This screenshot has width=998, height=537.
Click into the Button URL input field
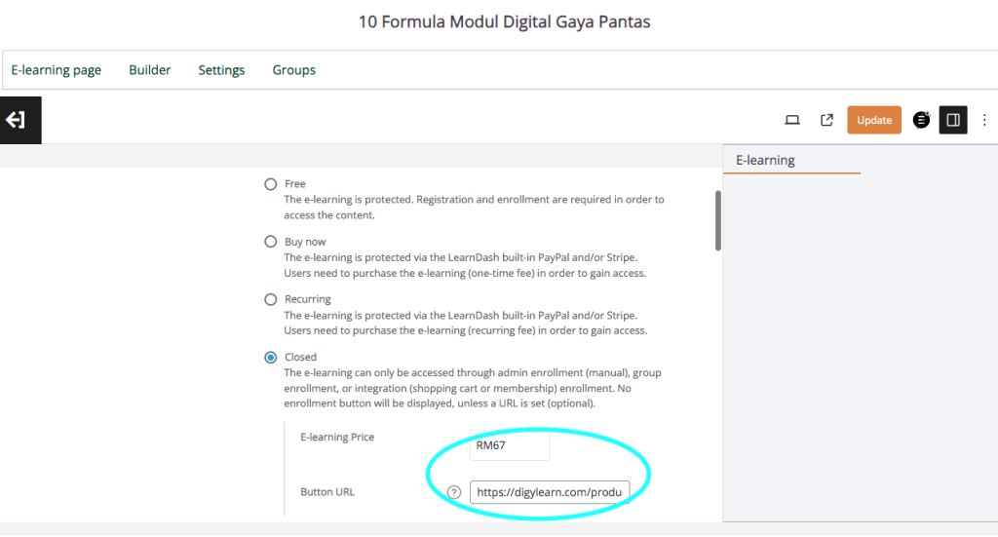point(550,492)
